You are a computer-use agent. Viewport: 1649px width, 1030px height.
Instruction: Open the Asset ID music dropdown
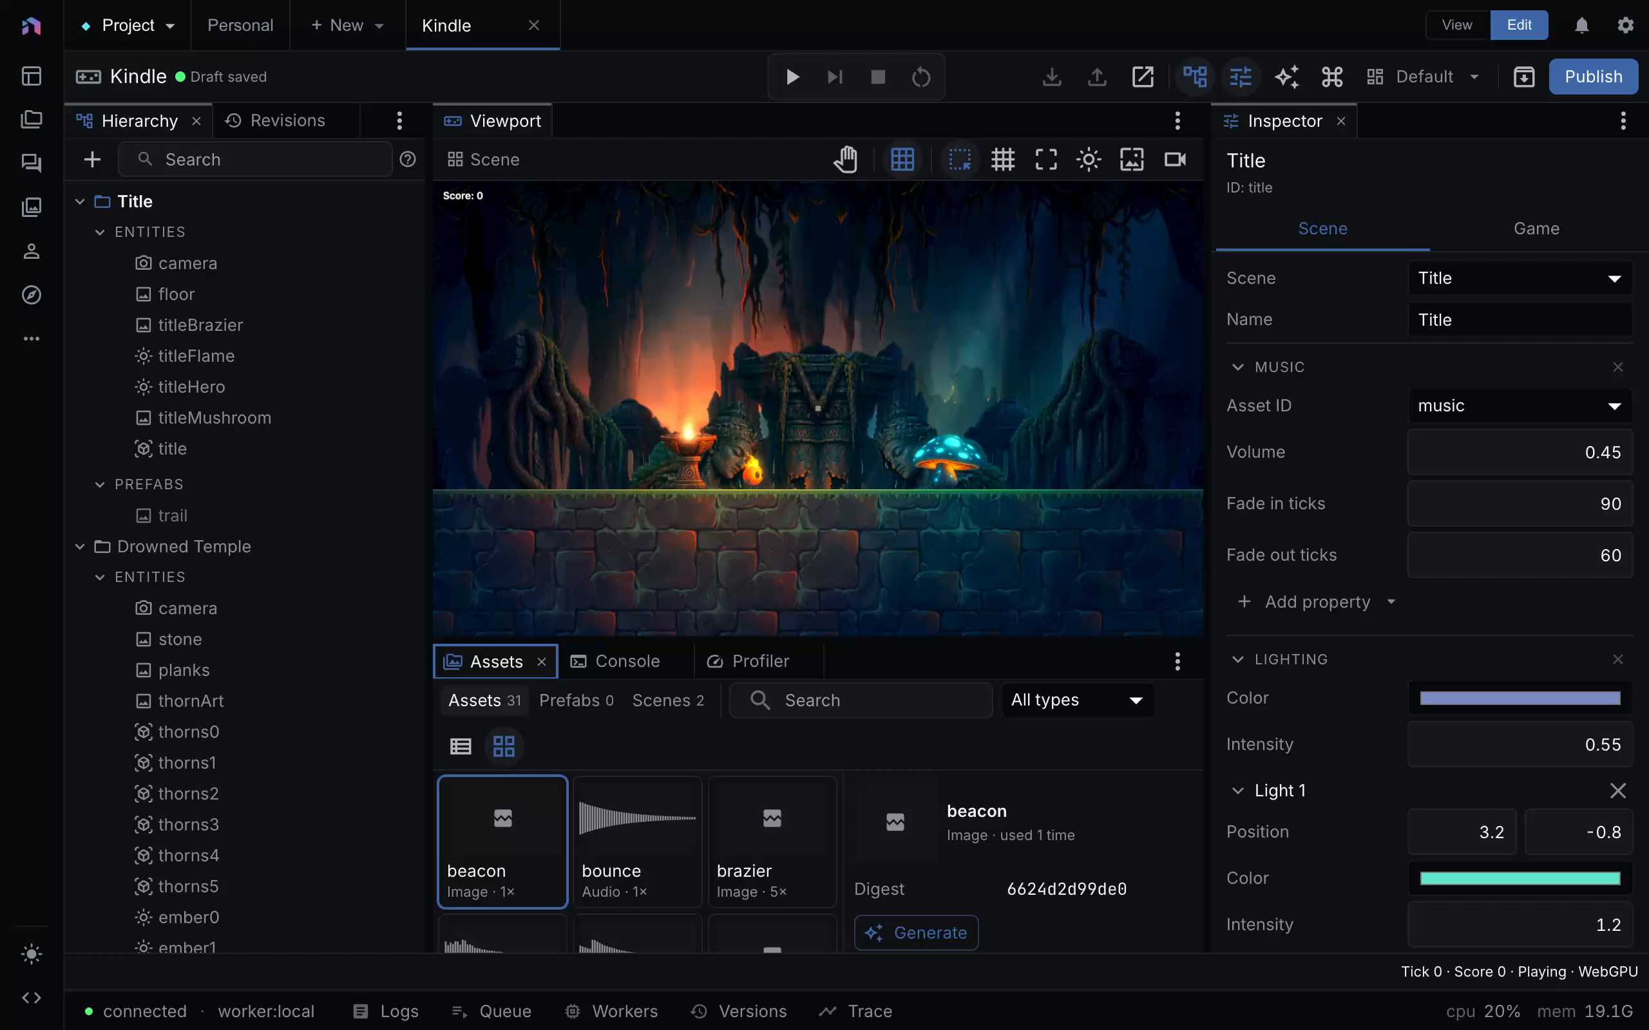(1520, 406)
